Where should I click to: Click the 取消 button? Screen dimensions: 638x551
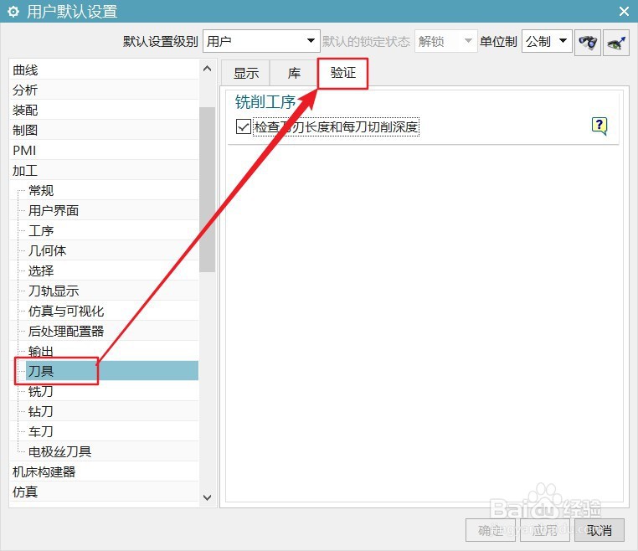pyautogui.click(x=599, y=530)
